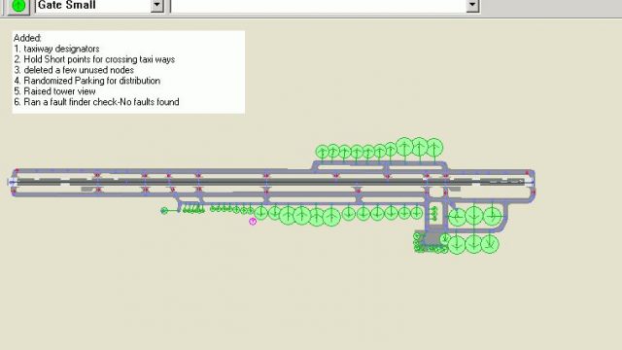
Task: Select the Gate Small combo box text
Action: pos(93,5)
